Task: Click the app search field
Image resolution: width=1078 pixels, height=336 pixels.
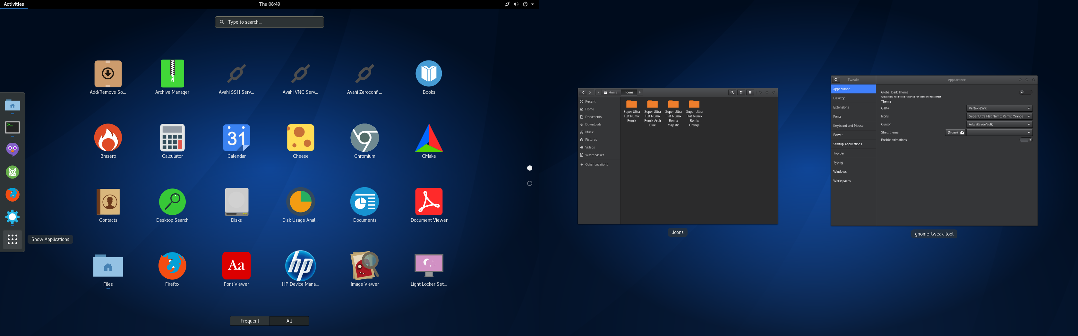Action: click(269, 22)
